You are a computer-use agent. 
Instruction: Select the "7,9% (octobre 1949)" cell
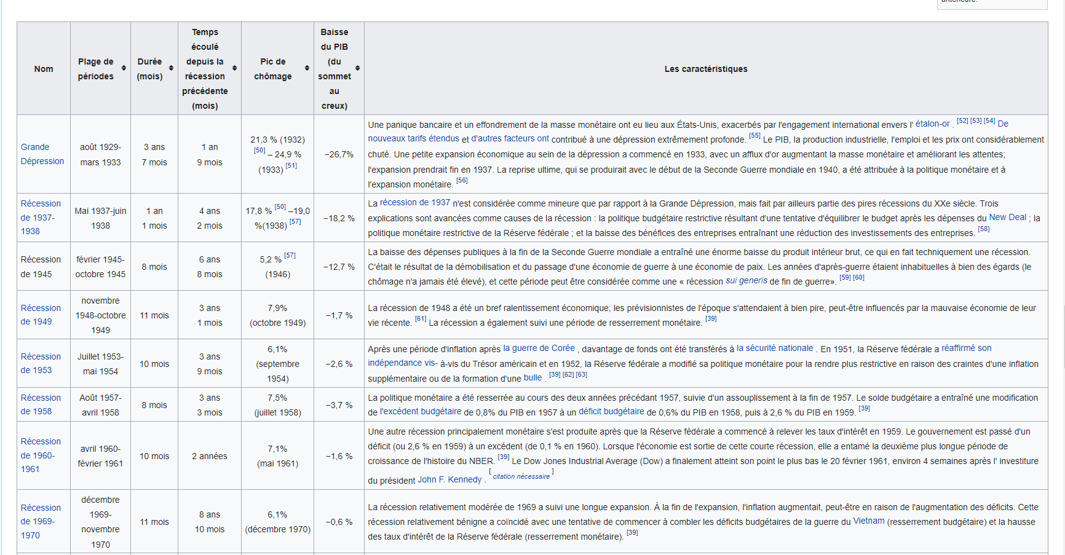click(x=277, y=315)
